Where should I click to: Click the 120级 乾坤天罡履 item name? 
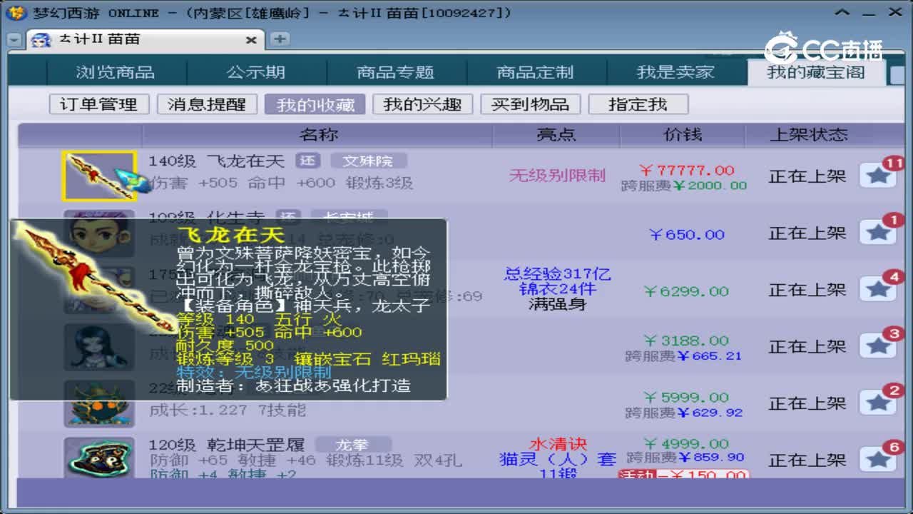pyautogui.click(x=227, y=445)
